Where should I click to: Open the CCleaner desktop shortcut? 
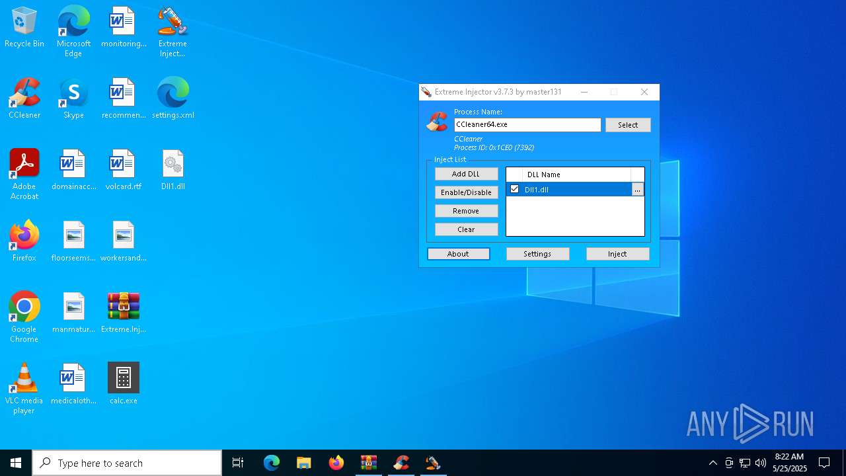coord(24,99)
